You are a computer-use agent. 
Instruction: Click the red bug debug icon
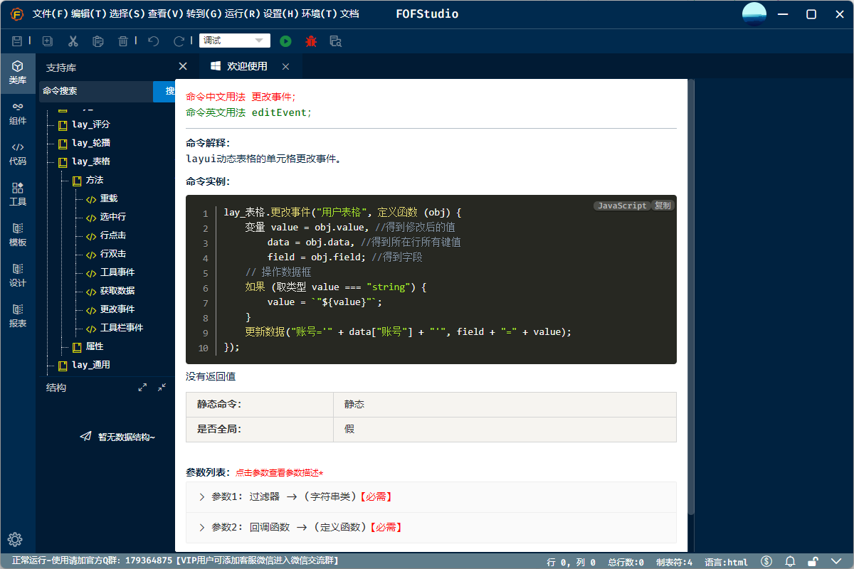[311, 41]
